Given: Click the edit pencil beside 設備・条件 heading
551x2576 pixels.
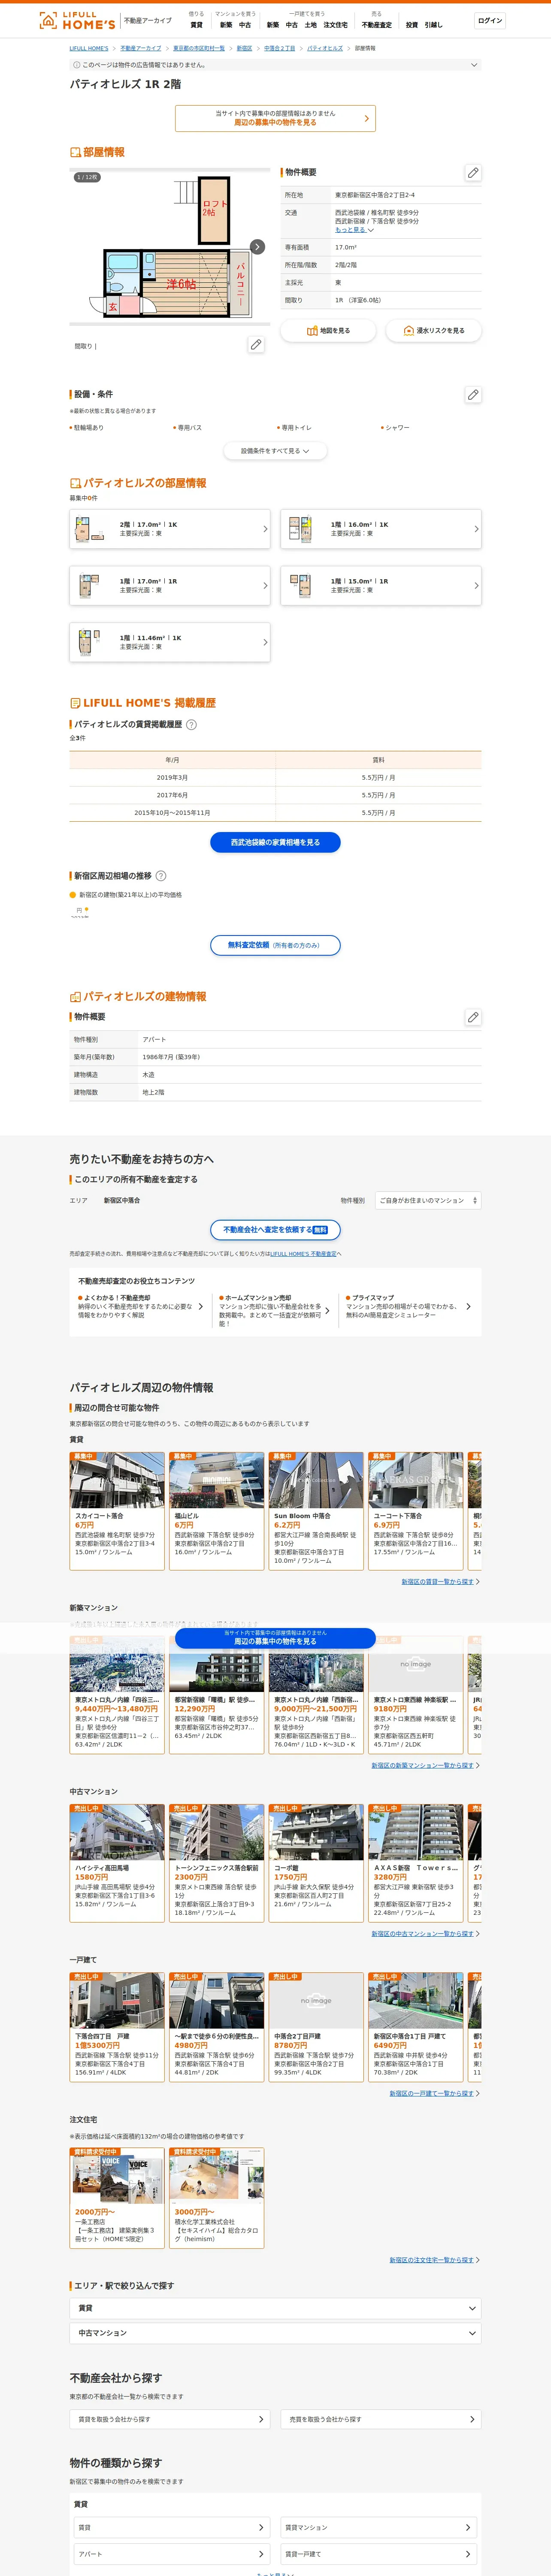Looking at the screenshot, I should click(473, 395).
